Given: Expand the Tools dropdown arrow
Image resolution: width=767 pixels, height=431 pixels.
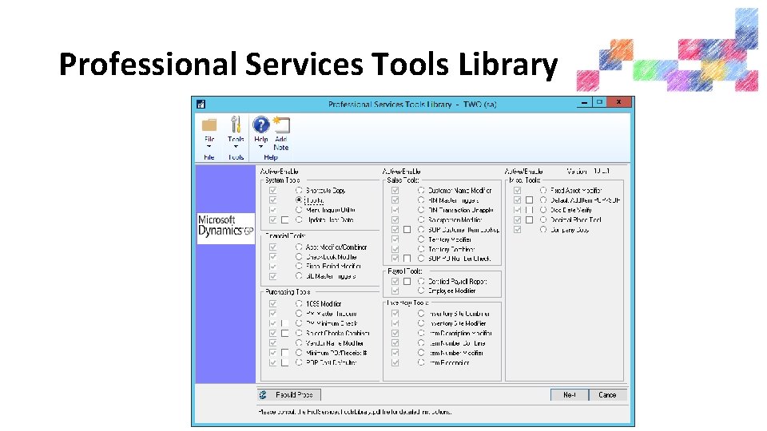Looking at the screenshot, I should click(236, 147).
